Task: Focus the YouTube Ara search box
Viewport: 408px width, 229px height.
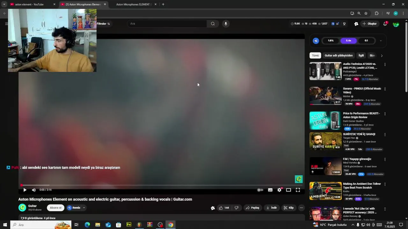Action: click(167, 24)
